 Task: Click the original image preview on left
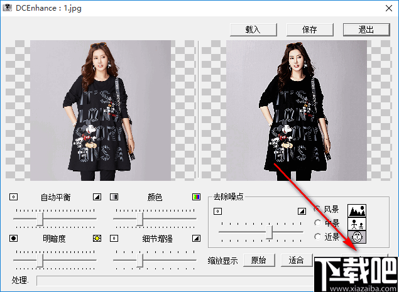101,111
